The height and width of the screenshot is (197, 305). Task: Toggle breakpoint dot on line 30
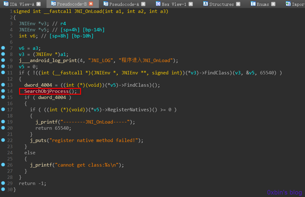pos(3,189)
